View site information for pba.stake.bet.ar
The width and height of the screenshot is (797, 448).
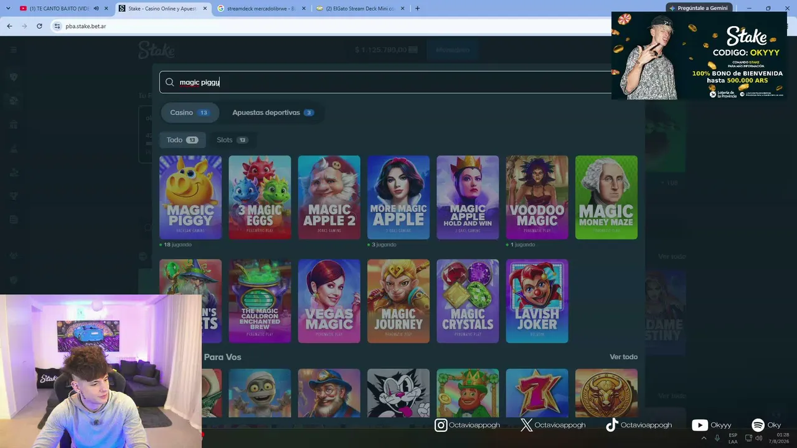(x=57, y=26)
